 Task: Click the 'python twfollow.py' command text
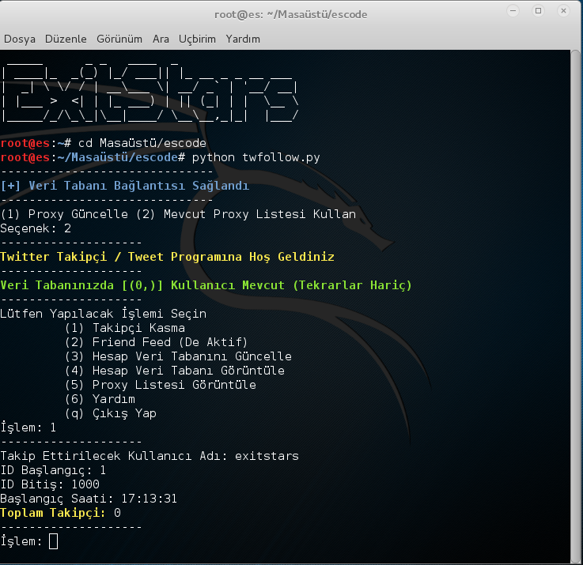256,157
